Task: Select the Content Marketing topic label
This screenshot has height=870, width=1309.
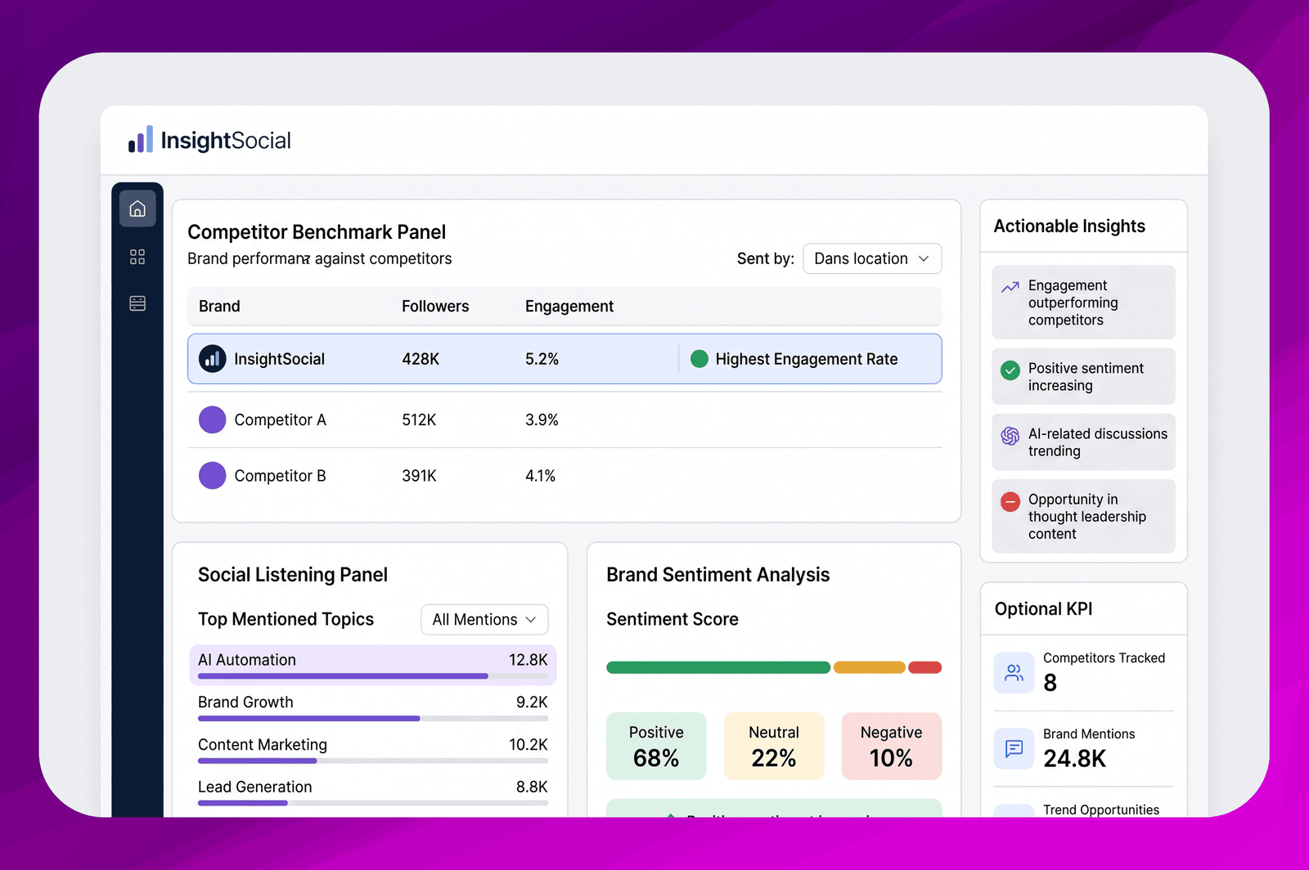Action: (263, 745)
